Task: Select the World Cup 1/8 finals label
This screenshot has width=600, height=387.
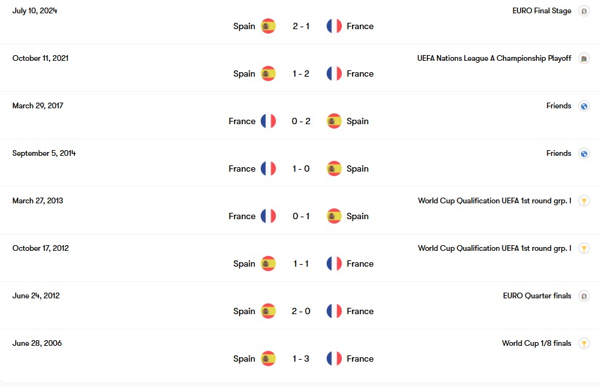Action: pyautogui.click(x=537, y=343)
